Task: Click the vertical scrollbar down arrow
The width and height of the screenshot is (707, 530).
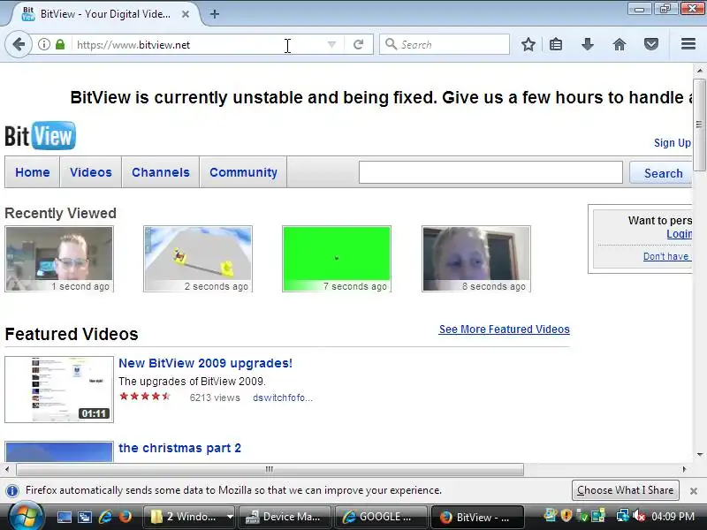Action: pos(699,454)
